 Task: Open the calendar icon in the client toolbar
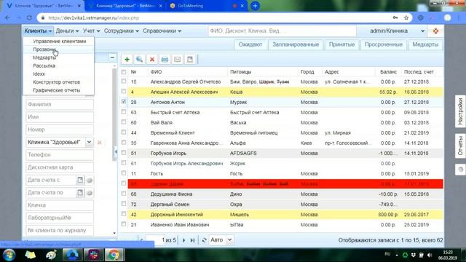pyautogui.click(x=190, y=60)
